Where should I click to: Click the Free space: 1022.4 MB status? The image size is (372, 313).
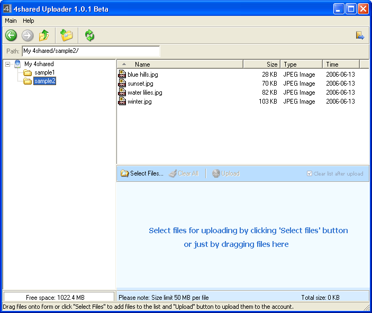(x=55, y=297)
